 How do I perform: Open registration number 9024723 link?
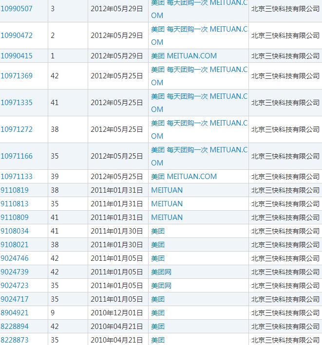click(15, 286)
